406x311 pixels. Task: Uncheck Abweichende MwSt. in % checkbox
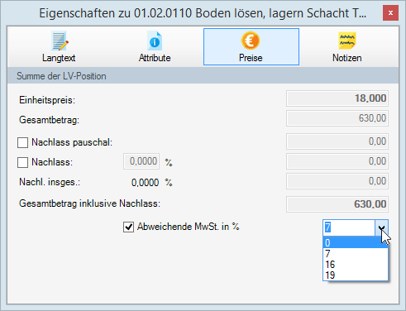(128, 227)
